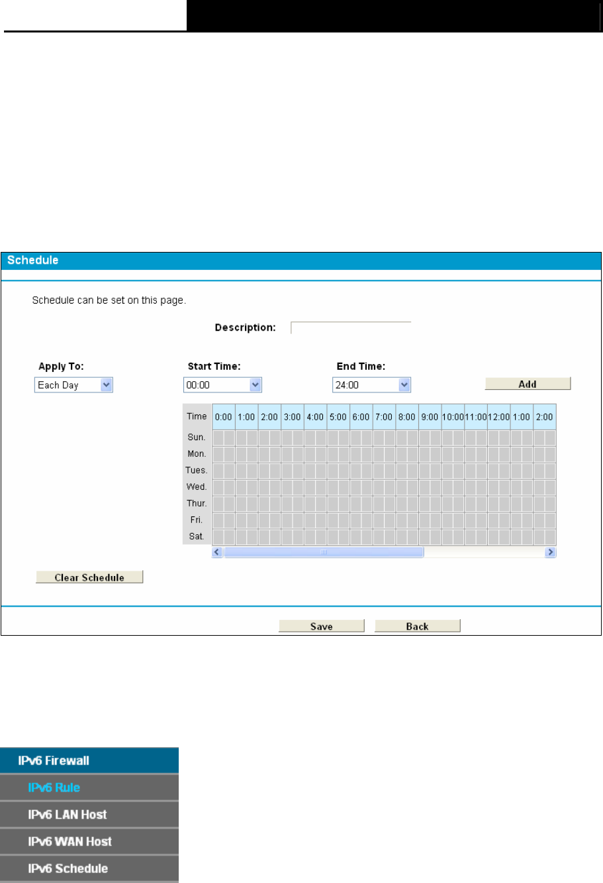This screenshot has height=883, width=603.
Task: Toggle the first Sat. cell under 11:00
Action: pyautogui.click(x=471, y=536)
